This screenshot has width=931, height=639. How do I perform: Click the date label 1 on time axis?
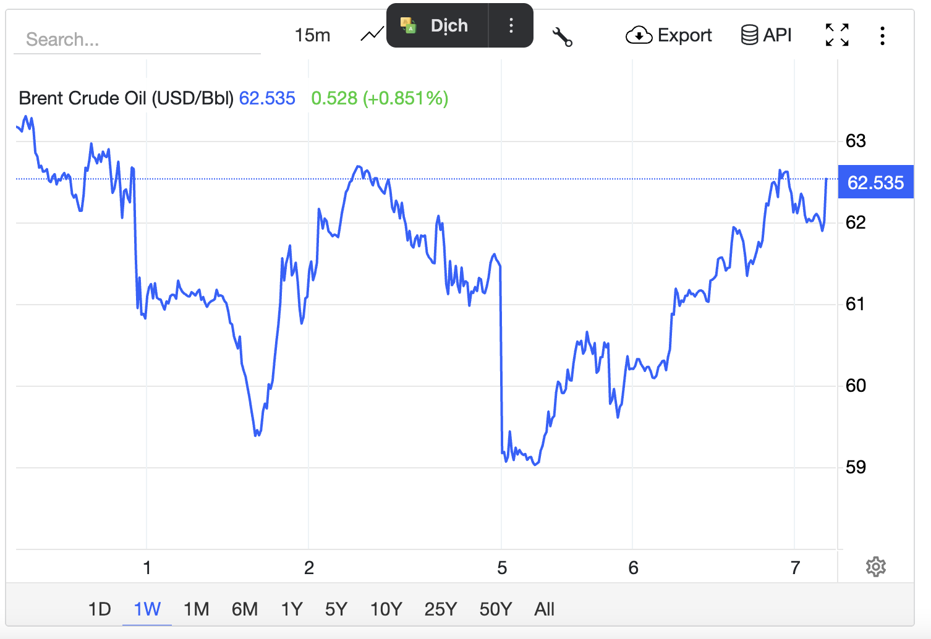pos(147,568)
